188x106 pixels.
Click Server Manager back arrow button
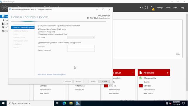[x=4, y=8]
